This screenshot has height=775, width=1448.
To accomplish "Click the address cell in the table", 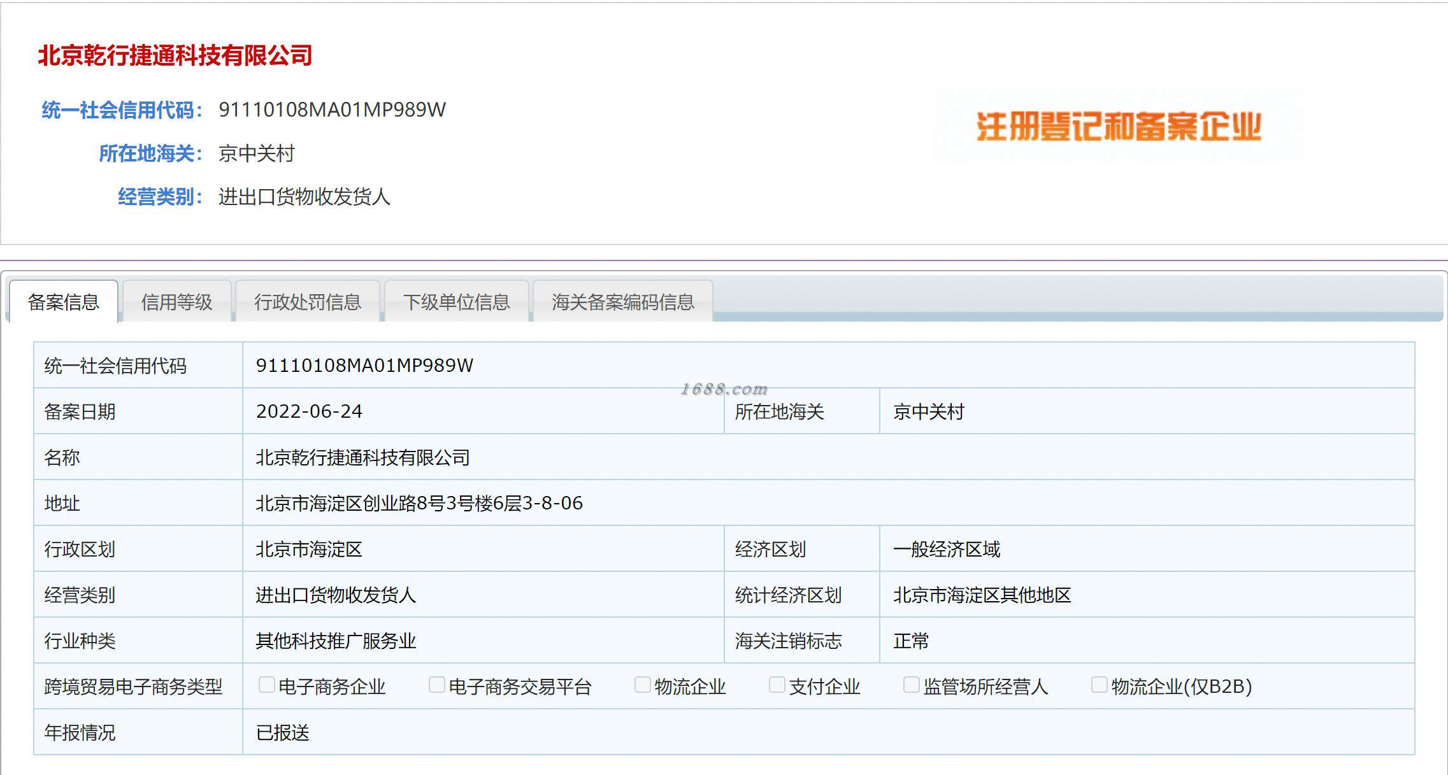I will tap(419, 503).
